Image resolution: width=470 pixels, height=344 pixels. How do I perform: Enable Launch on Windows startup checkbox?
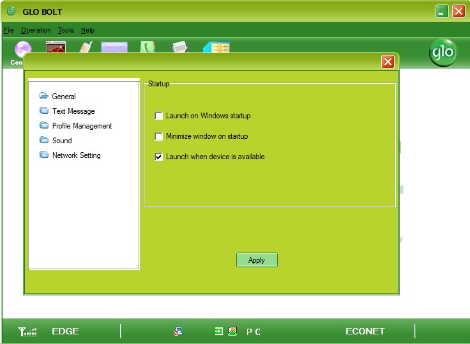coord(158,116)
